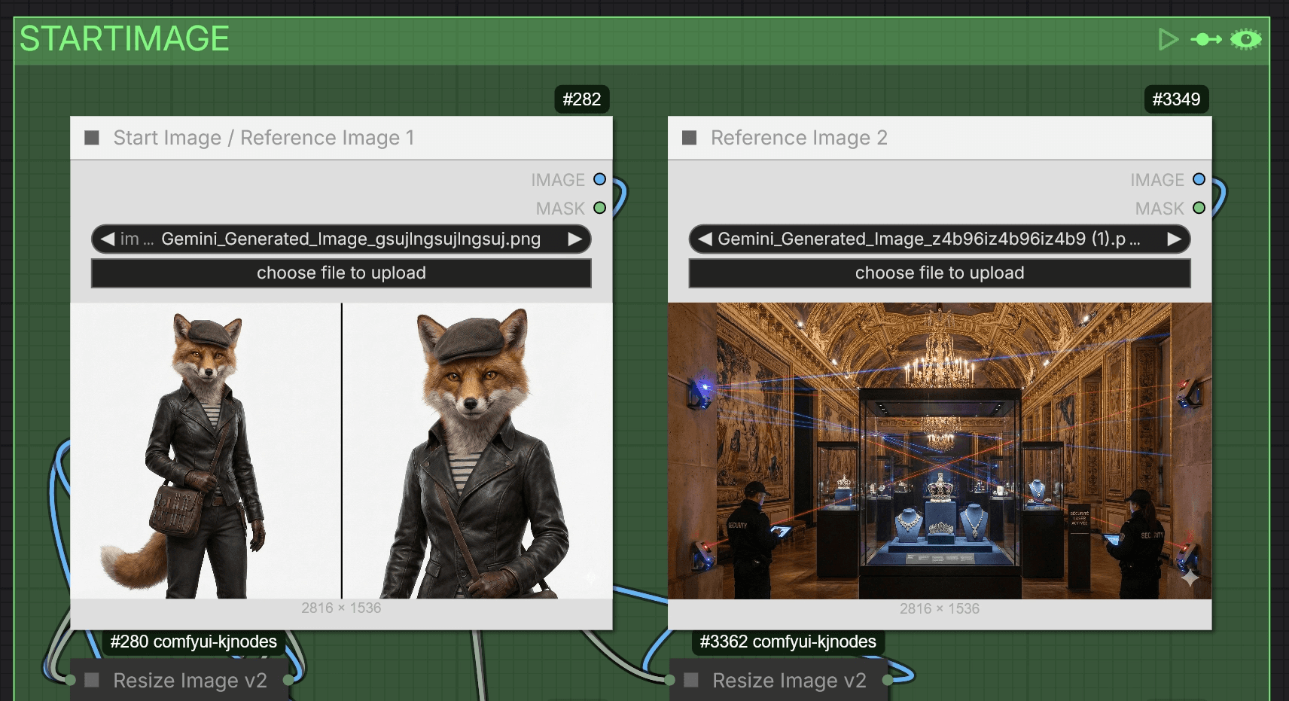The height and width of the screenshot is (701, 1289).
Task: Open the Gemini_Generated_Image_z4b96iz4b96iz4b9 file dropdown
Action: (x=939, y=239)
